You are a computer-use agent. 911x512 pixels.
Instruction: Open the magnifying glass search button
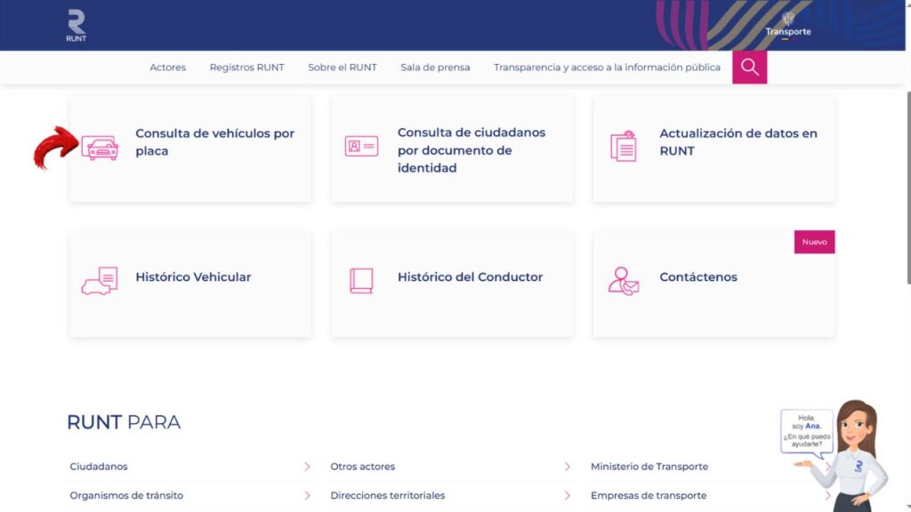[749, 68]
